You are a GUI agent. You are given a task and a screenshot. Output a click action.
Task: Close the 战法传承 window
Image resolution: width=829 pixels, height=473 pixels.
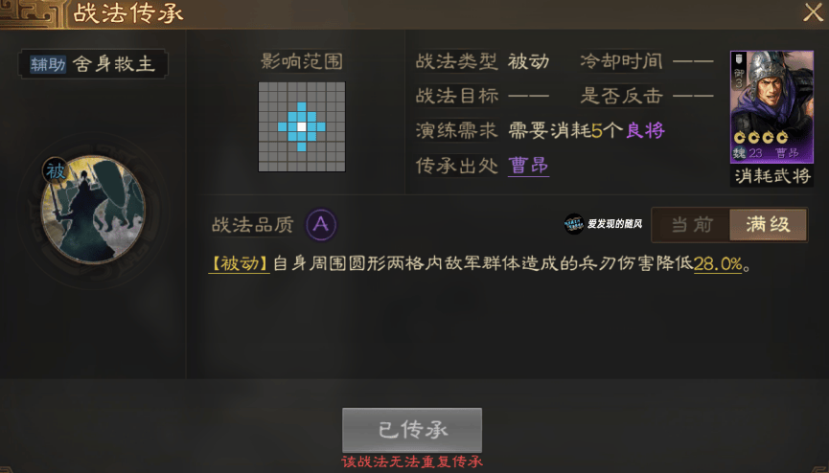tap(813, 12)
